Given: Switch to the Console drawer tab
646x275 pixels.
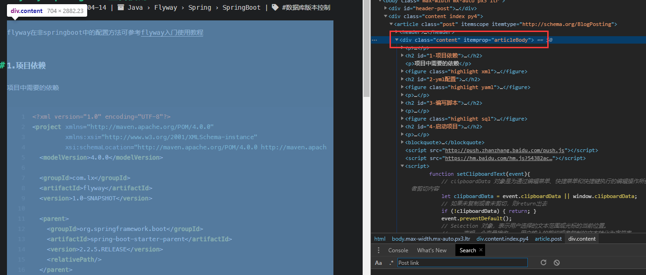Looking at the screenshot, I should point(398,250).
